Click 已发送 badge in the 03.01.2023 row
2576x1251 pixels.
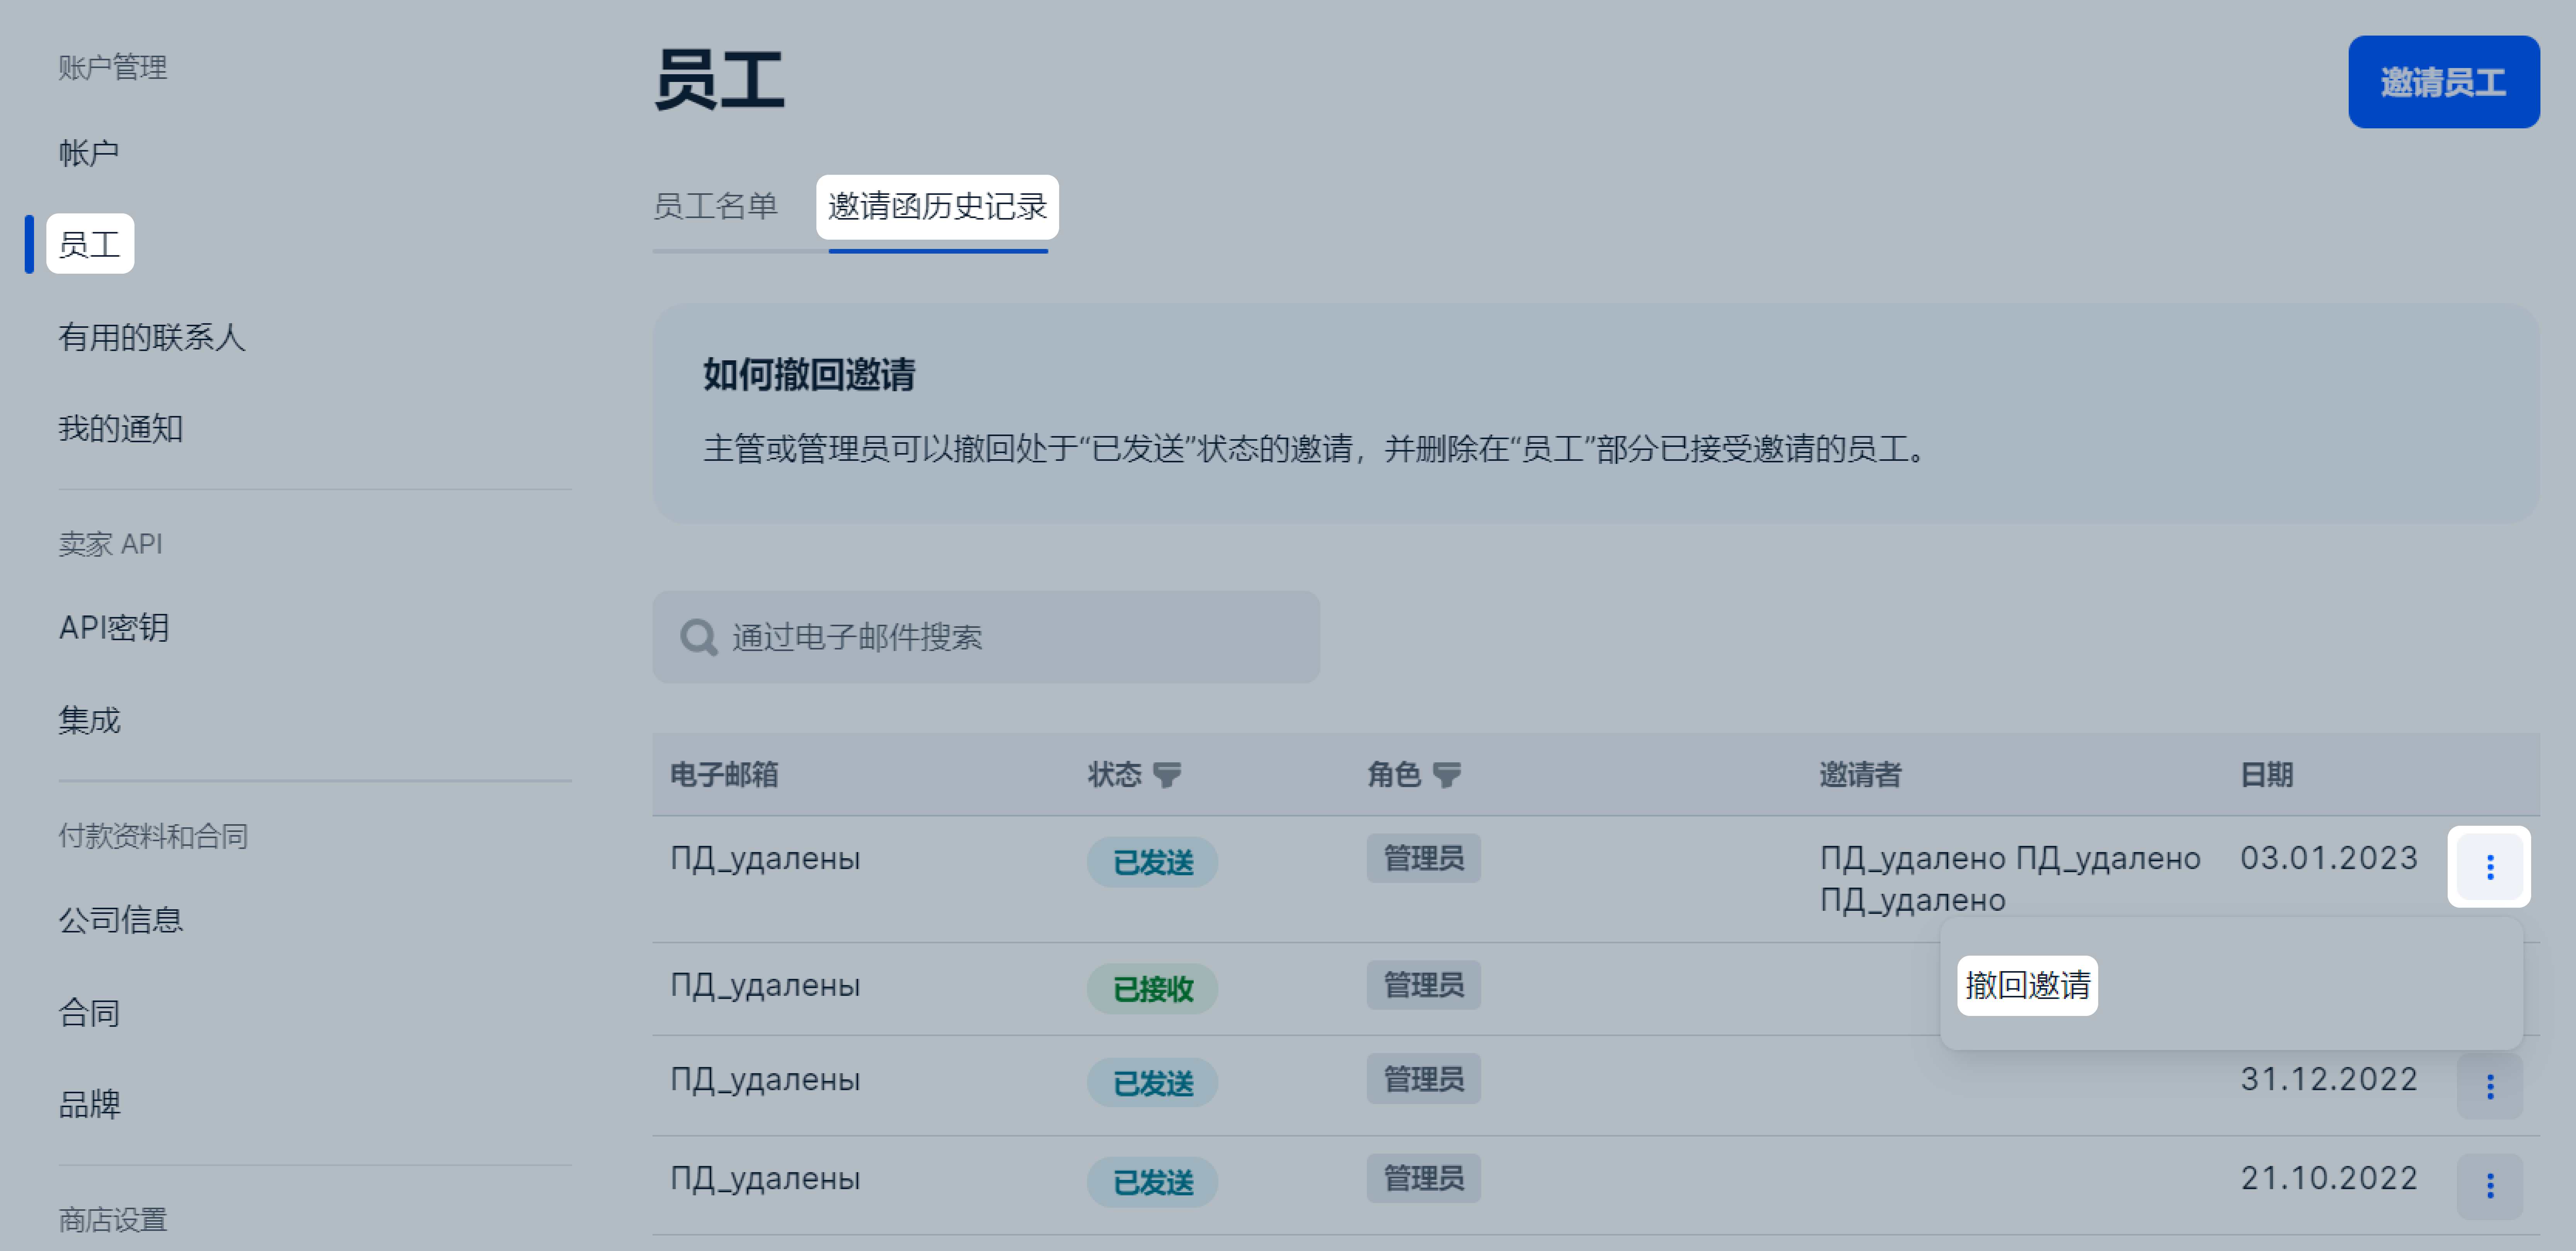click(x=1152, y=862)
